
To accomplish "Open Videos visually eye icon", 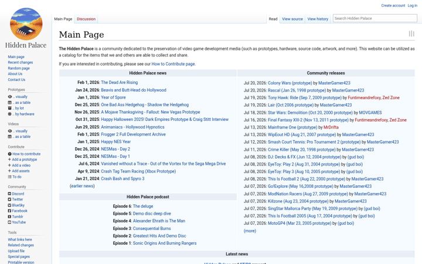I will point(10,131).
